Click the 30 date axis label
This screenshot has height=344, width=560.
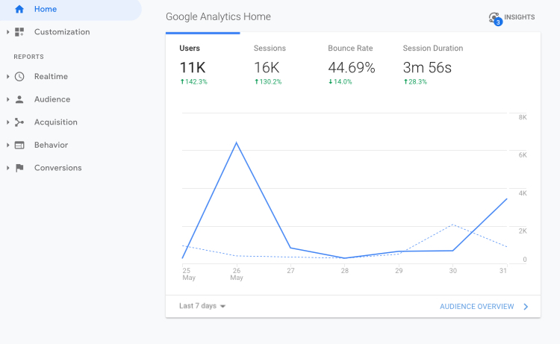(x=453, y=271)
